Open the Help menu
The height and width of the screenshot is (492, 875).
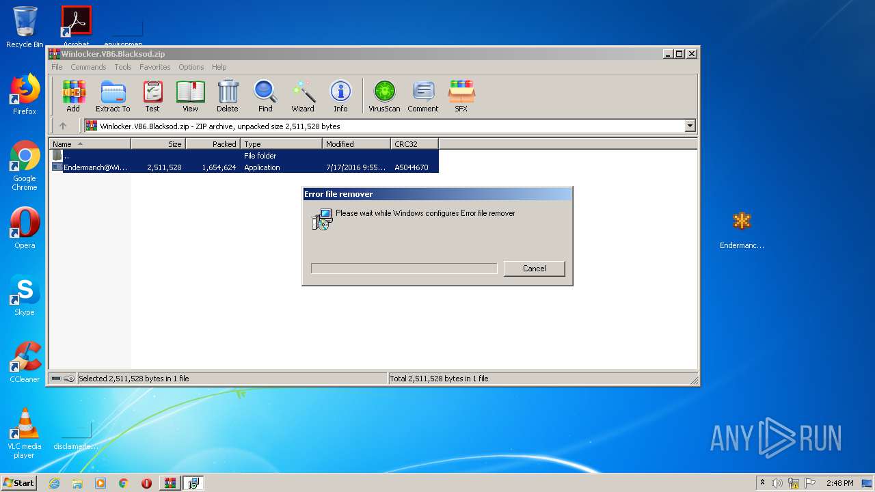click(219, 67)
